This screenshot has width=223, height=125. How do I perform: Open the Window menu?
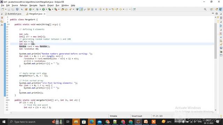(x=65, y=6)
